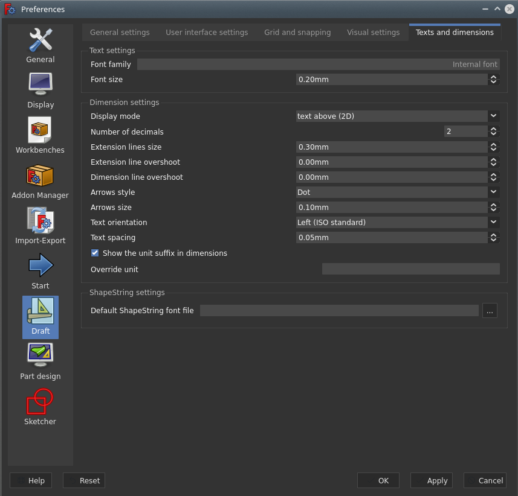Click the Font size stepper arrows

tap(494, 80)
